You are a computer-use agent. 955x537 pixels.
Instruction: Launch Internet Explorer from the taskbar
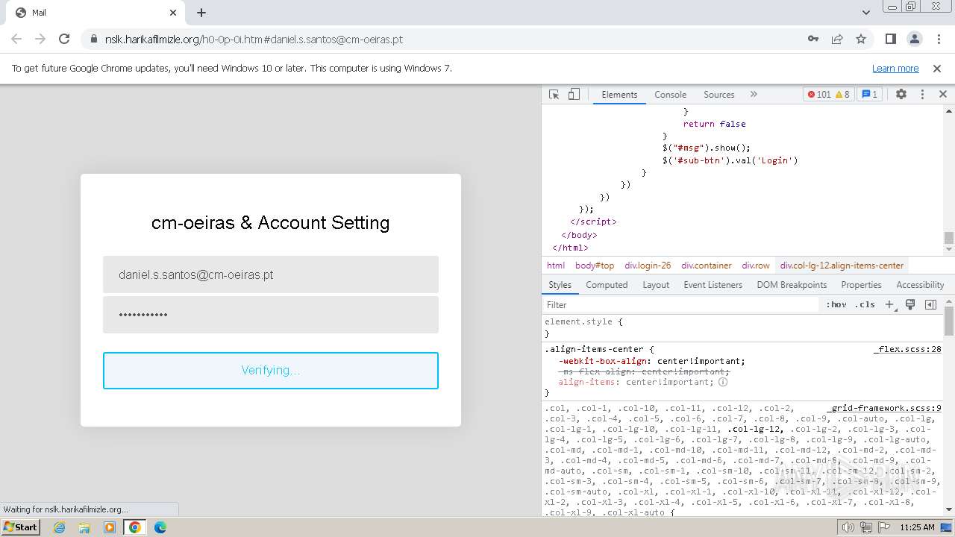(59, 527)
